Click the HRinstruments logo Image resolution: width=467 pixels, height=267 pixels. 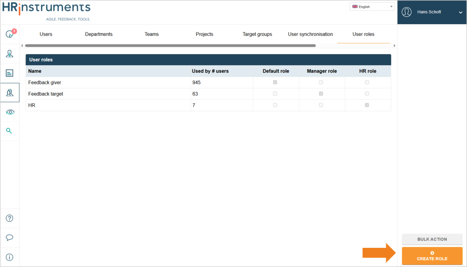pyautogui.click(x=46, y=11)
